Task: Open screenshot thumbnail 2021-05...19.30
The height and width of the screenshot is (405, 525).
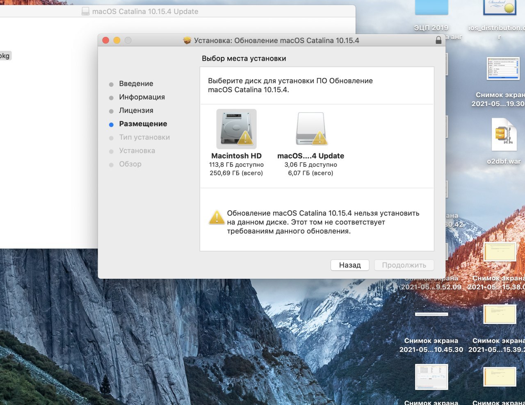Action: 503,68
